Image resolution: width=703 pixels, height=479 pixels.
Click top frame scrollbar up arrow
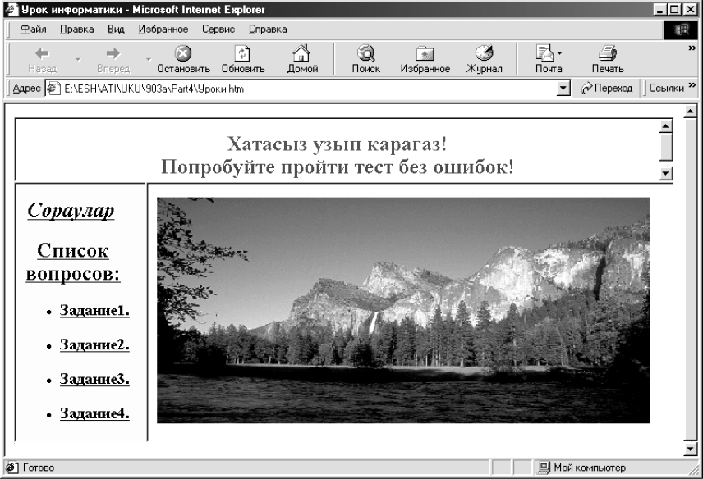click(666, 126)
